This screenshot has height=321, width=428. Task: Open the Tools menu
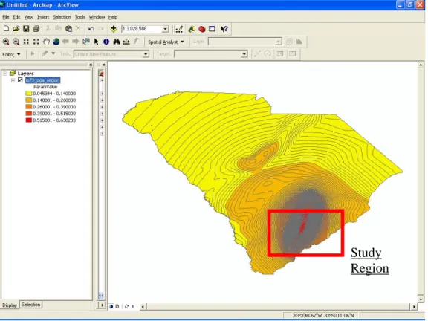click(x=80, y=17)
